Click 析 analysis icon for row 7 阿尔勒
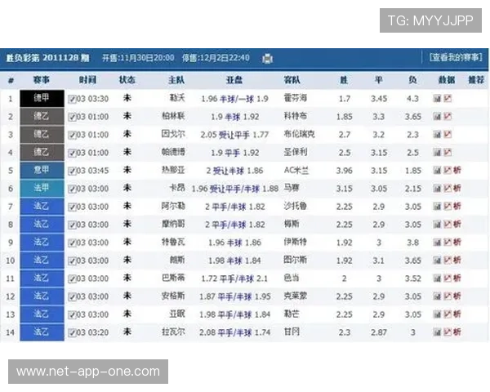The height and width of the screenshot is (392, 490). pos(457,207)
